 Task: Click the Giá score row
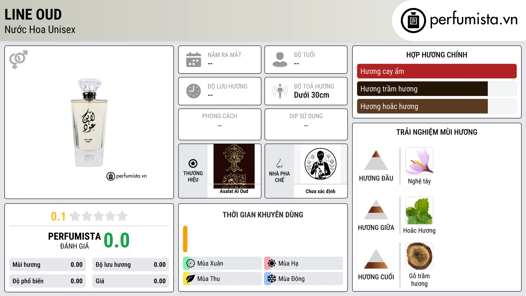130,281
